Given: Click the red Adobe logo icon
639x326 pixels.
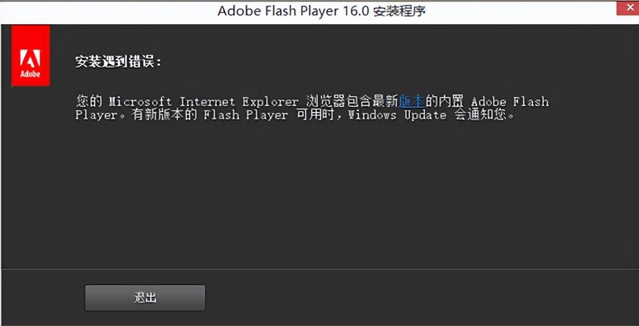Looking at the screenshot, I should pyautogui.click(x=31, y=56).
